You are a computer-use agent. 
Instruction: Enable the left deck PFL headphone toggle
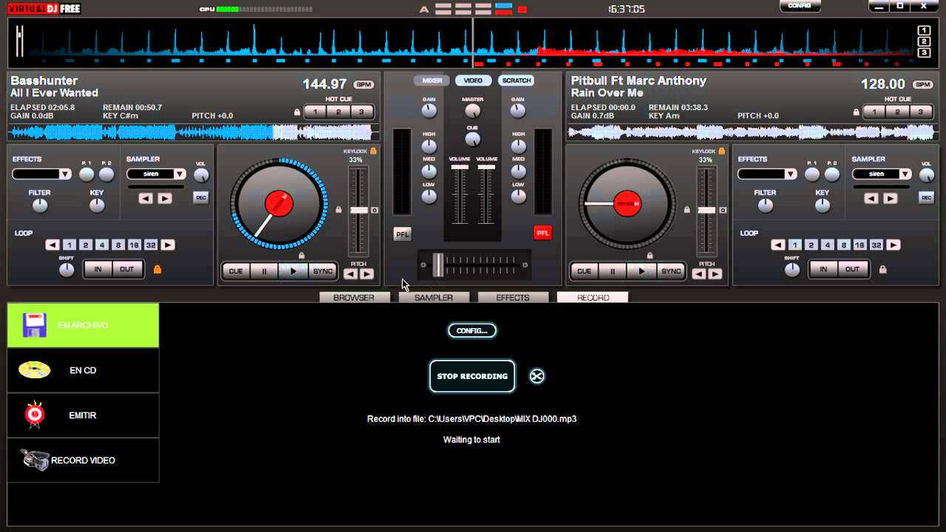coord(402,233)
